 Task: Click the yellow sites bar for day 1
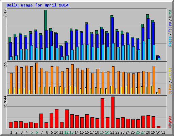point(10,91)
